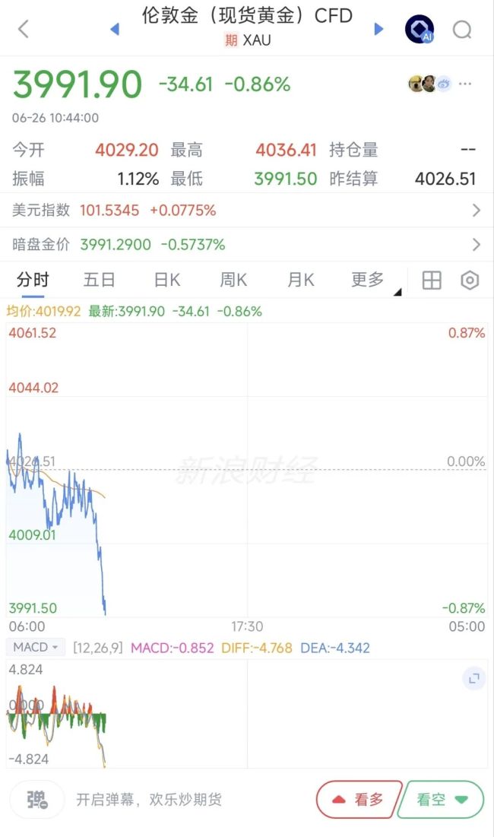Expand the MACD chart panel
Image resolution: width=494 pixels, height=837 pixels.
473,678
